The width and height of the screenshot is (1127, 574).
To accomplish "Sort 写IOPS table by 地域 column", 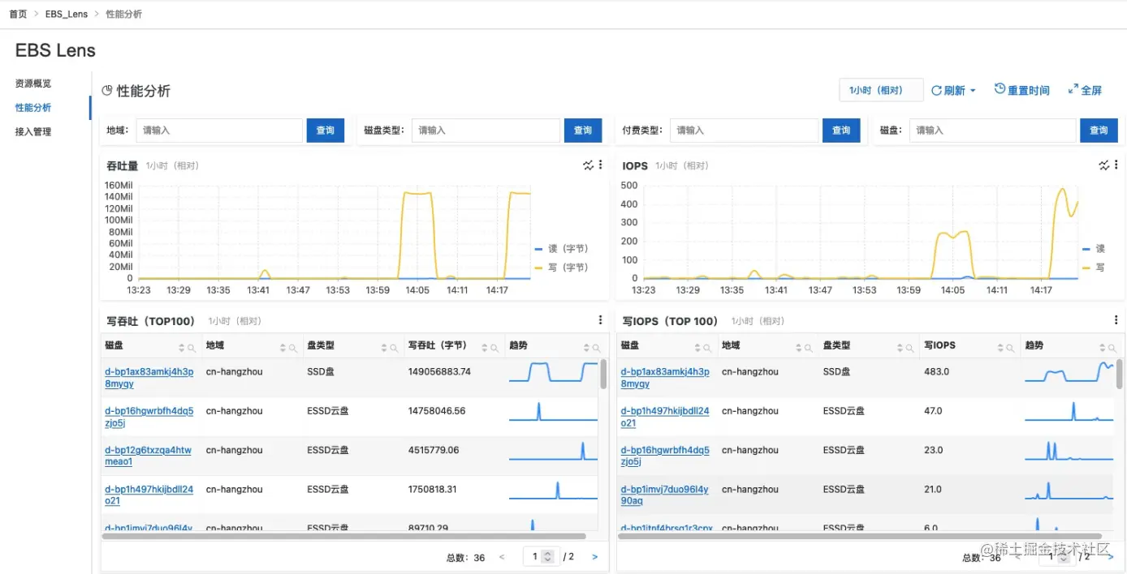I will (799, 348).
